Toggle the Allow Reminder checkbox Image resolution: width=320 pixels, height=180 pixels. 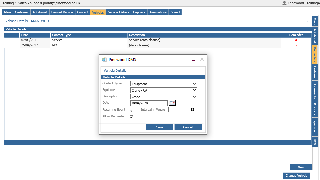[x=131, y=117]
